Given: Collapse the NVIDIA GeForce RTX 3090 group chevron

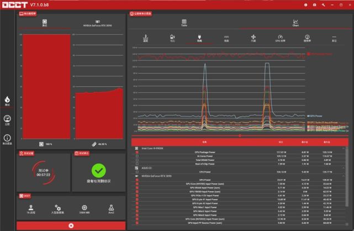Looking at the screenshot, I should click(x=344, y=176).
